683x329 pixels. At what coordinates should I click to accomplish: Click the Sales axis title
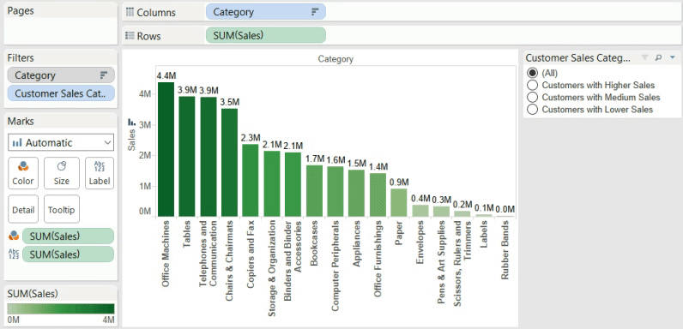pos(131,141)
